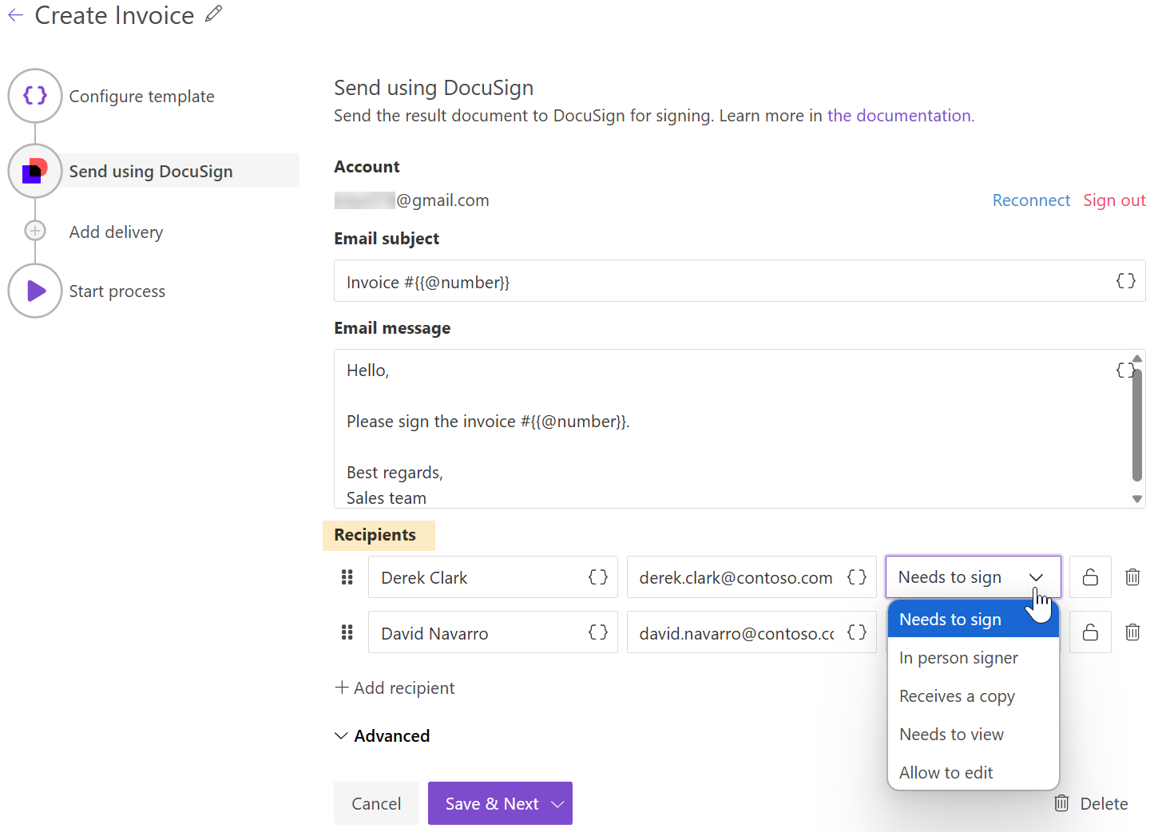Toggle the lock for David Navarro recipient
Screen dimensions: 1162x832
click(1090, 633)
